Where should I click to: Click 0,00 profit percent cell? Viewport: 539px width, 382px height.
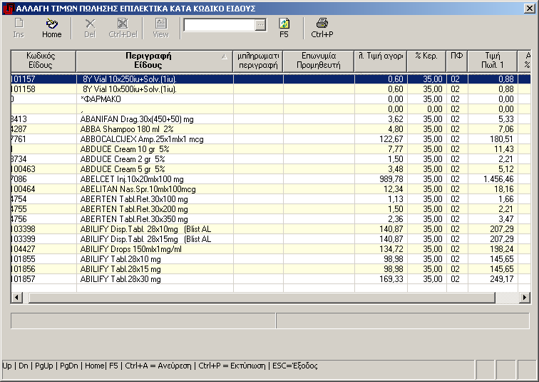point(427,109)
